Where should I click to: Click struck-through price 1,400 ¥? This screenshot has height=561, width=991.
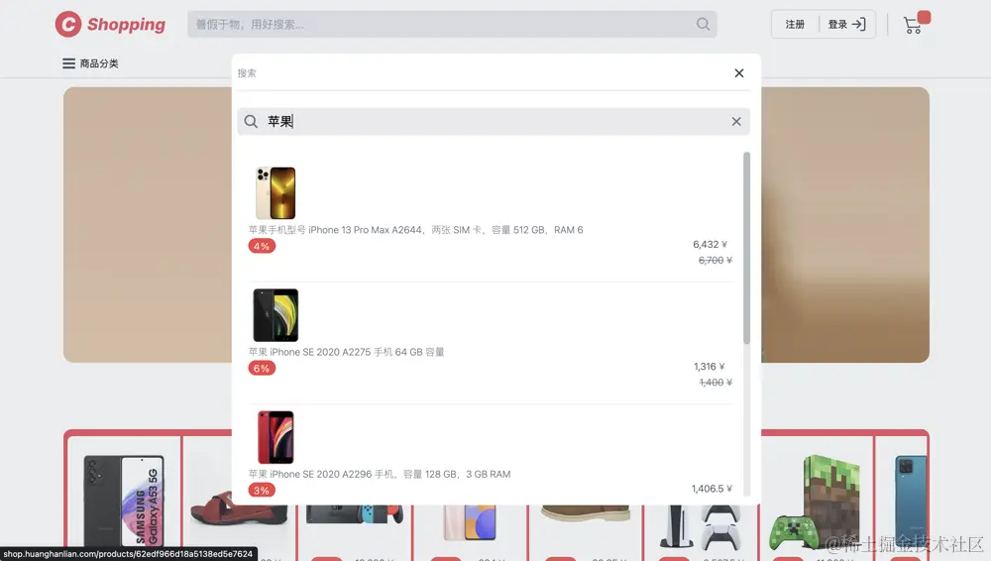716,382
